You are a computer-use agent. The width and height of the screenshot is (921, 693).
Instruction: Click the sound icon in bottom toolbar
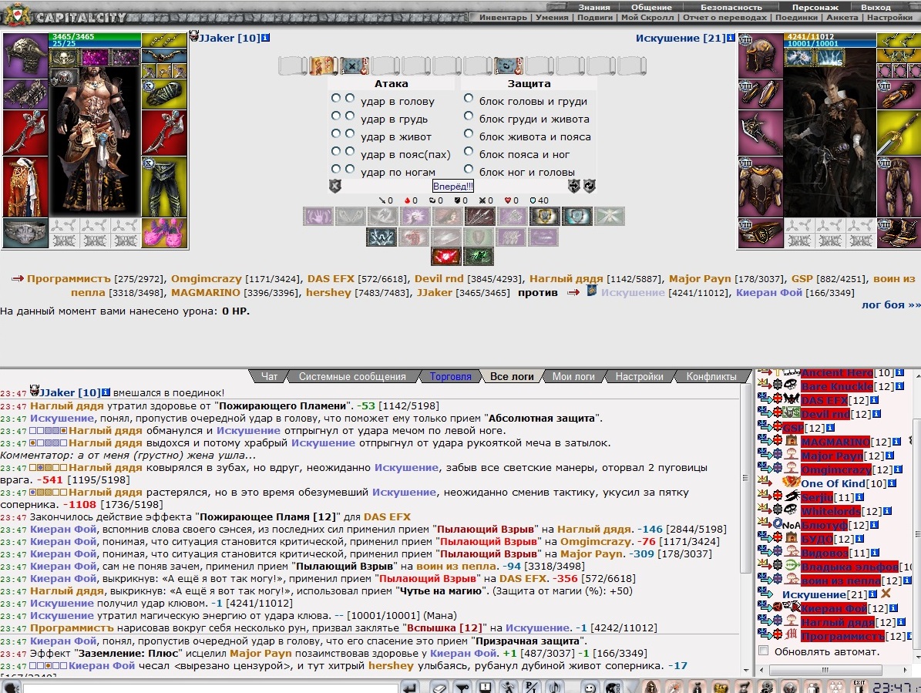click(x=554, y=687)
